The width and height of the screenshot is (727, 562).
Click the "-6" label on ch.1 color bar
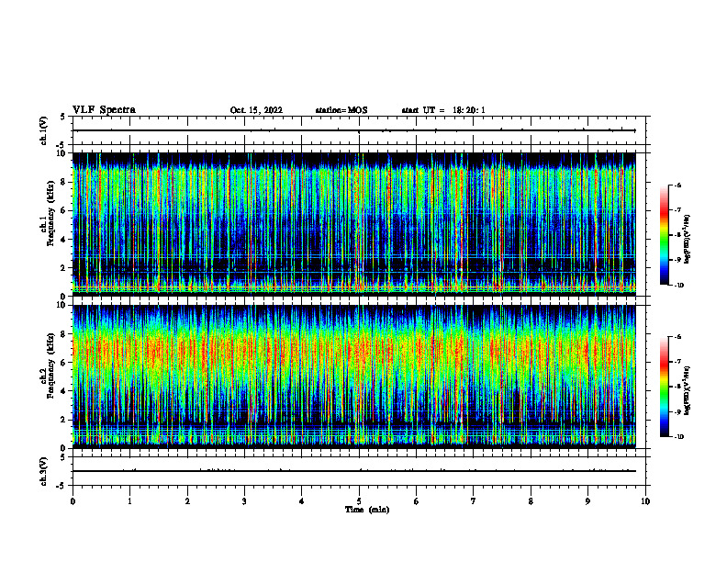tap(677, 185)
